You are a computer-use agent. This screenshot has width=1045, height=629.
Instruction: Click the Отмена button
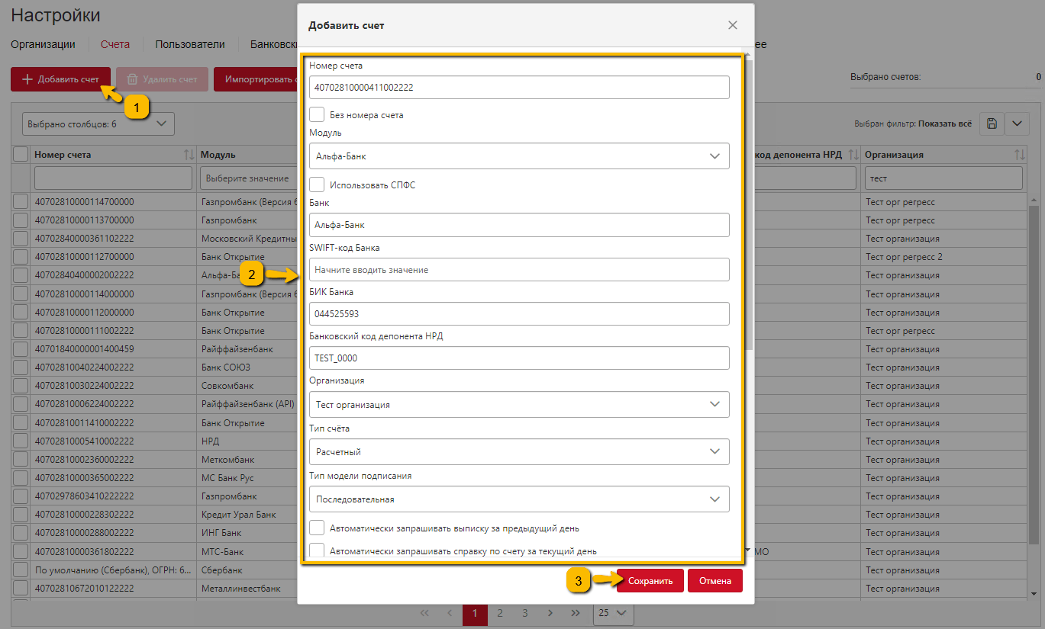(714, 581)
